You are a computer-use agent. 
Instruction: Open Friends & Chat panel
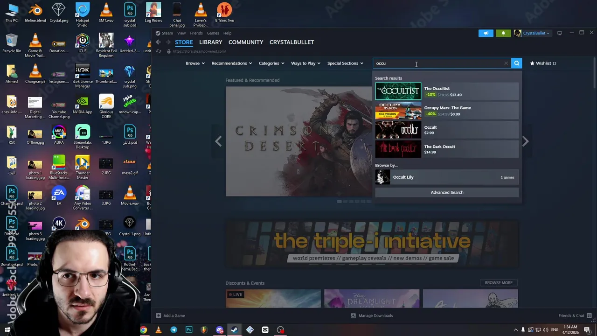tap(575, 315)
